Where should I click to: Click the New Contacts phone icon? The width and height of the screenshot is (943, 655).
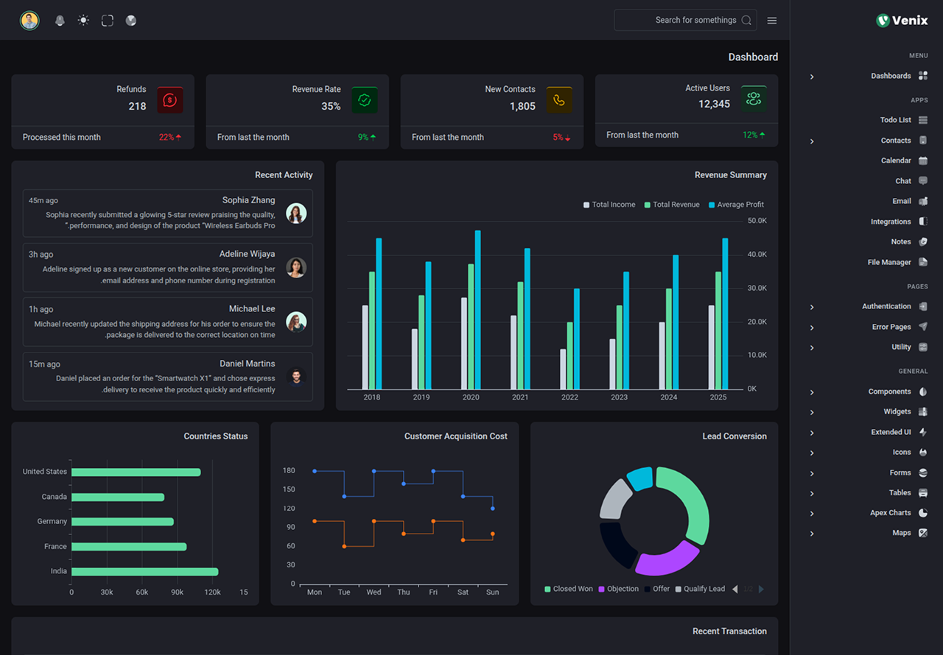[x=559, y=100]
